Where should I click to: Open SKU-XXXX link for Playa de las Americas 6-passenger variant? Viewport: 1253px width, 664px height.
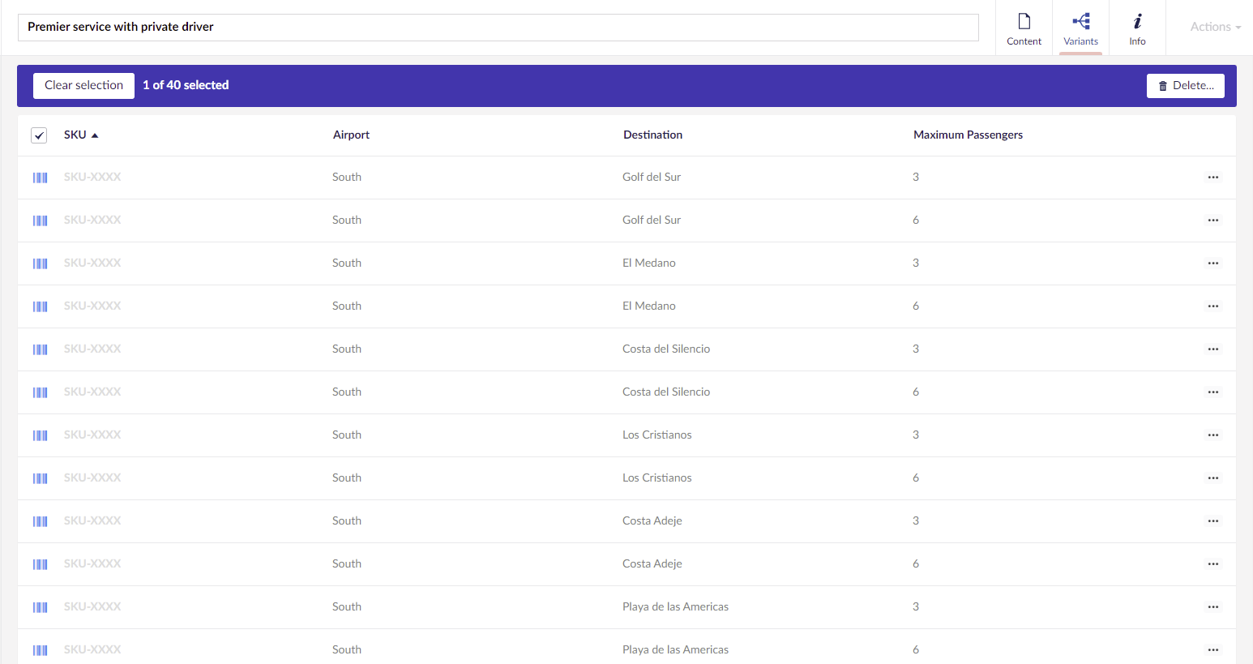pyautogui.click(x=92, y=649)
